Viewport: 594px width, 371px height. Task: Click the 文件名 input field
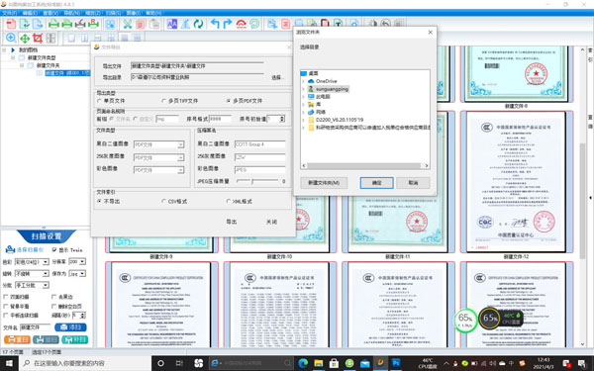[35, 327]
